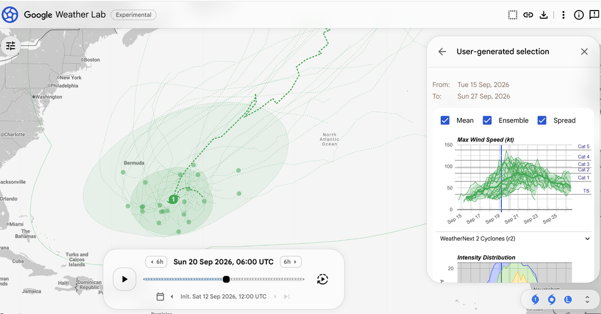Viewport: 601px width, 314px height.
Task: Expand the WeatherNext 2 Cyclones (r2) dropdown
Action: click(x=514, y=238)
